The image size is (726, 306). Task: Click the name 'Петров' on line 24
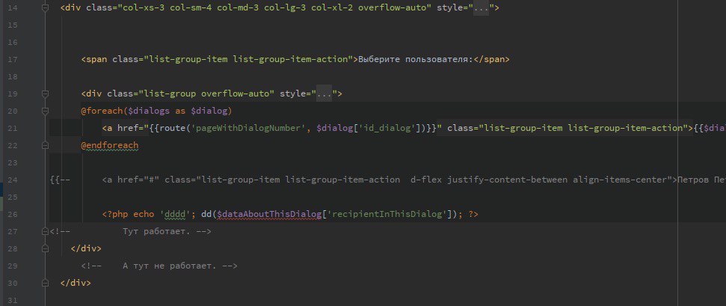tap(692, 180)
